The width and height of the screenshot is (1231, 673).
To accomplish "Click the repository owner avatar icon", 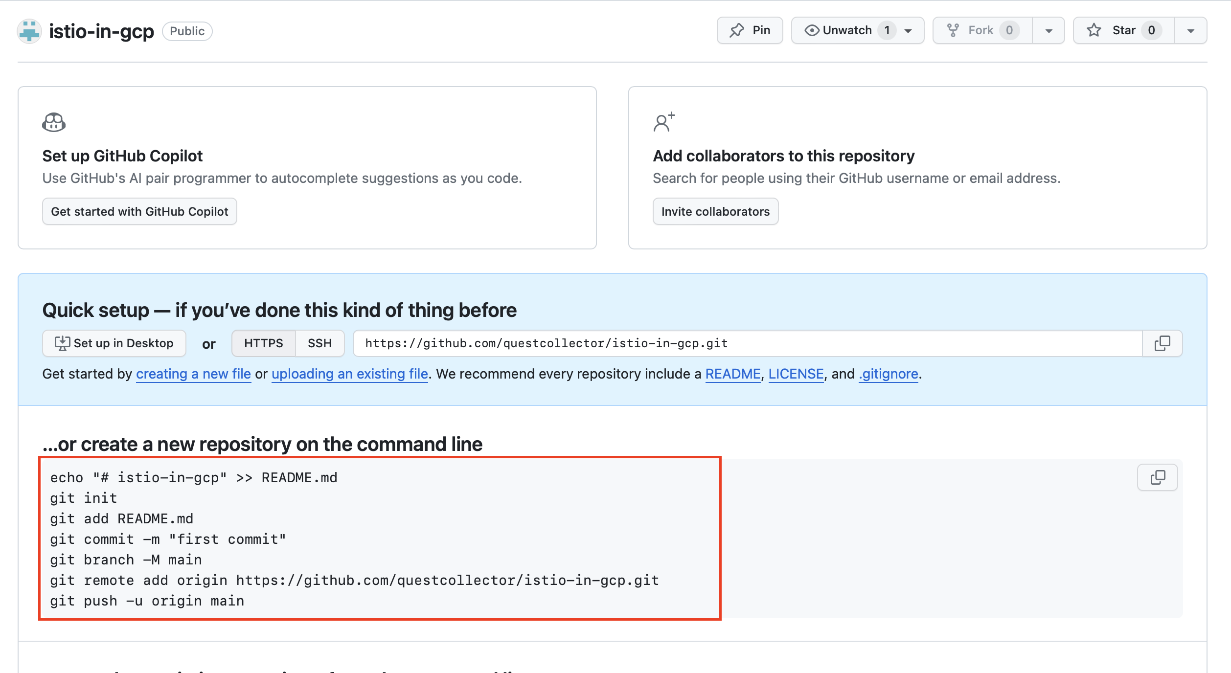I will (29, 31).
